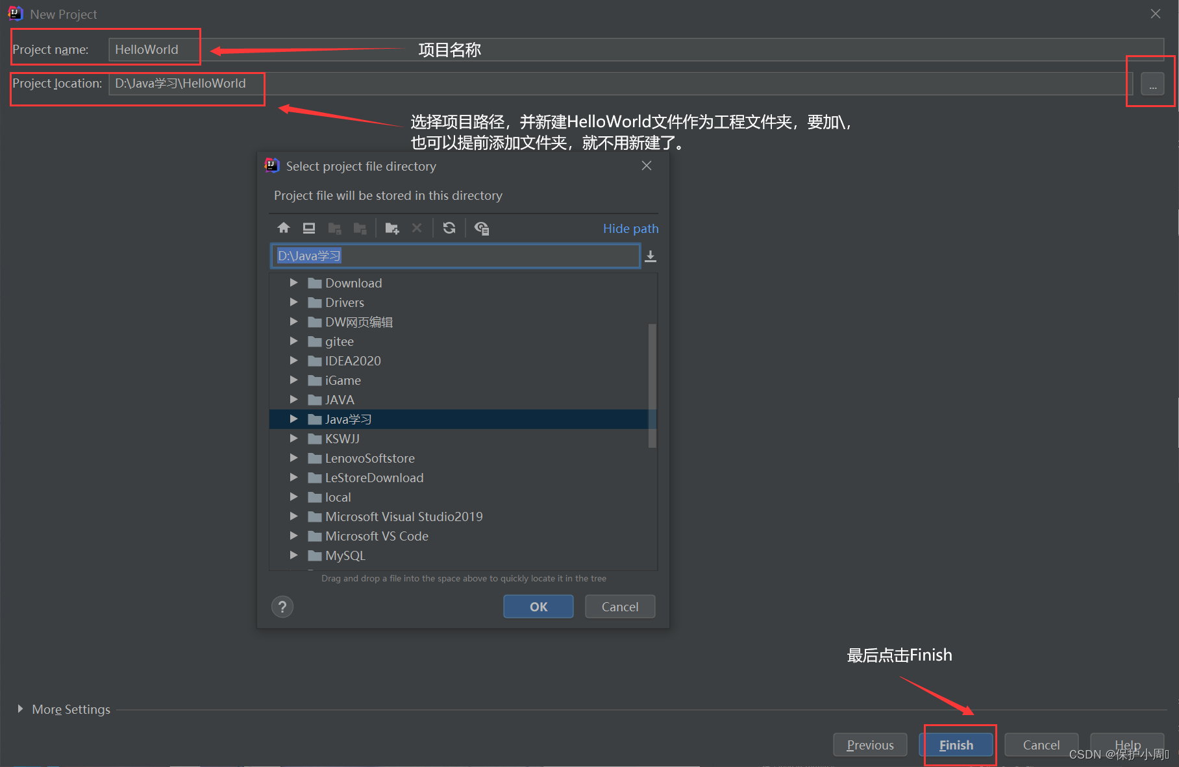Click the help question mark button
The height and width of the screenshot is (767, 1179).
click(x=282, y=607)
